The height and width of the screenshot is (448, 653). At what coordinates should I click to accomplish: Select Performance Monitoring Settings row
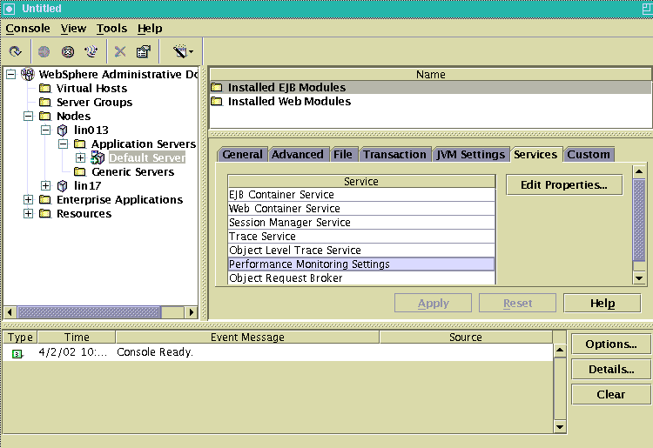pyautogui.click(x=361, y=264)
